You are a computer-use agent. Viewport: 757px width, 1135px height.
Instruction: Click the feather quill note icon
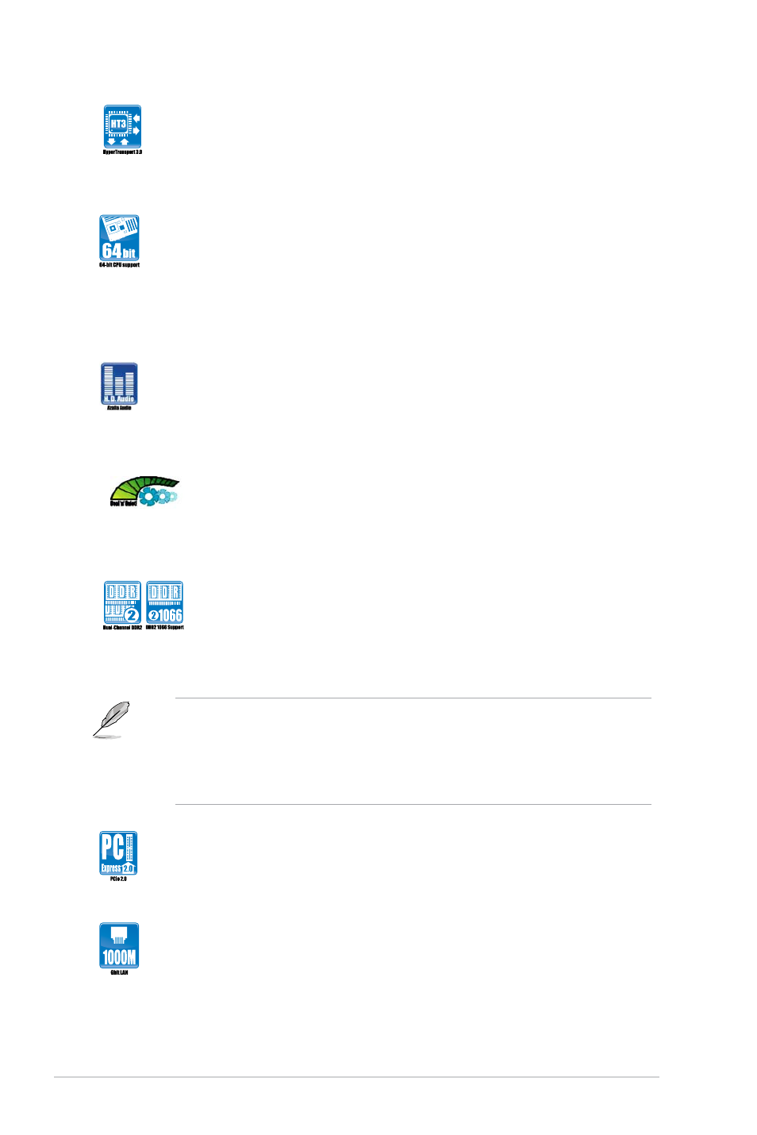(111, 719)
